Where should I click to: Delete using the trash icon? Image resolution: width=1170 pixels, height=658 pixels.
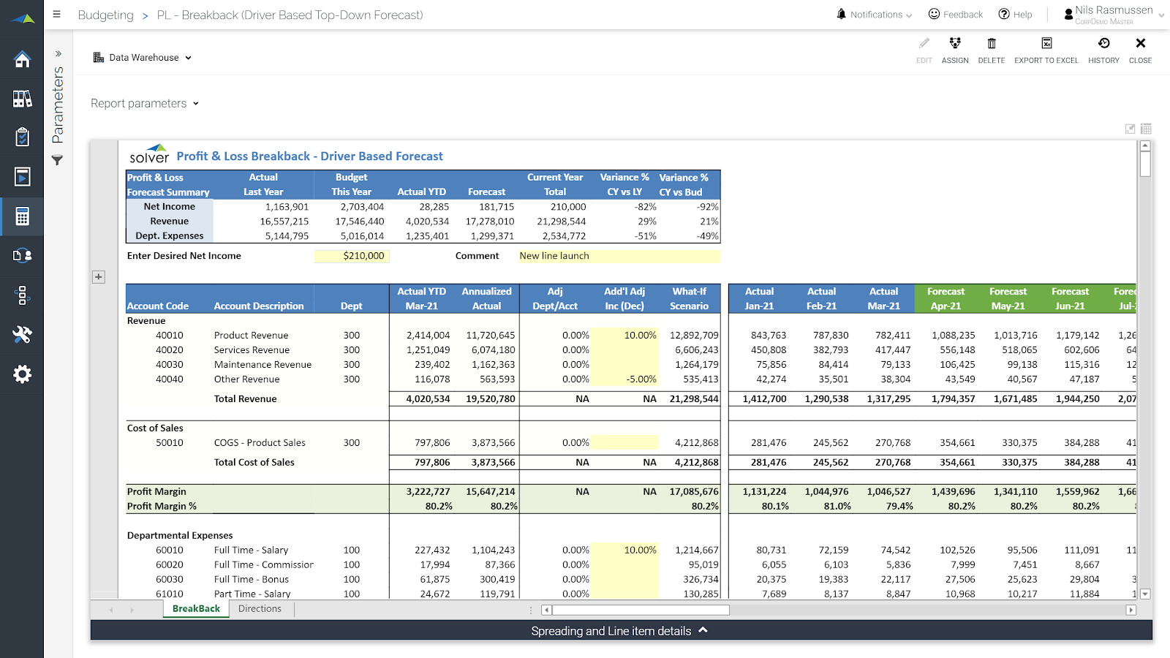(991, 50)
